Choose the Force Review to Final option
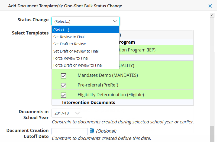Image resolution: width=217 pixels, height=142 pixels. coord(71,58)
